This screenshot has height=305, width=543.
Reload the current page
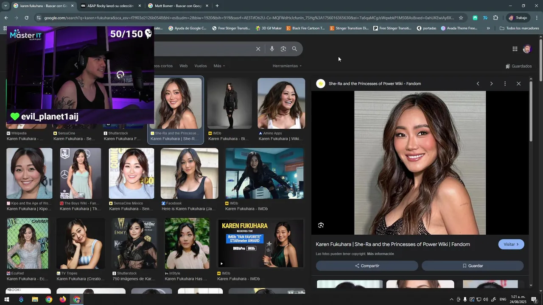26,18
